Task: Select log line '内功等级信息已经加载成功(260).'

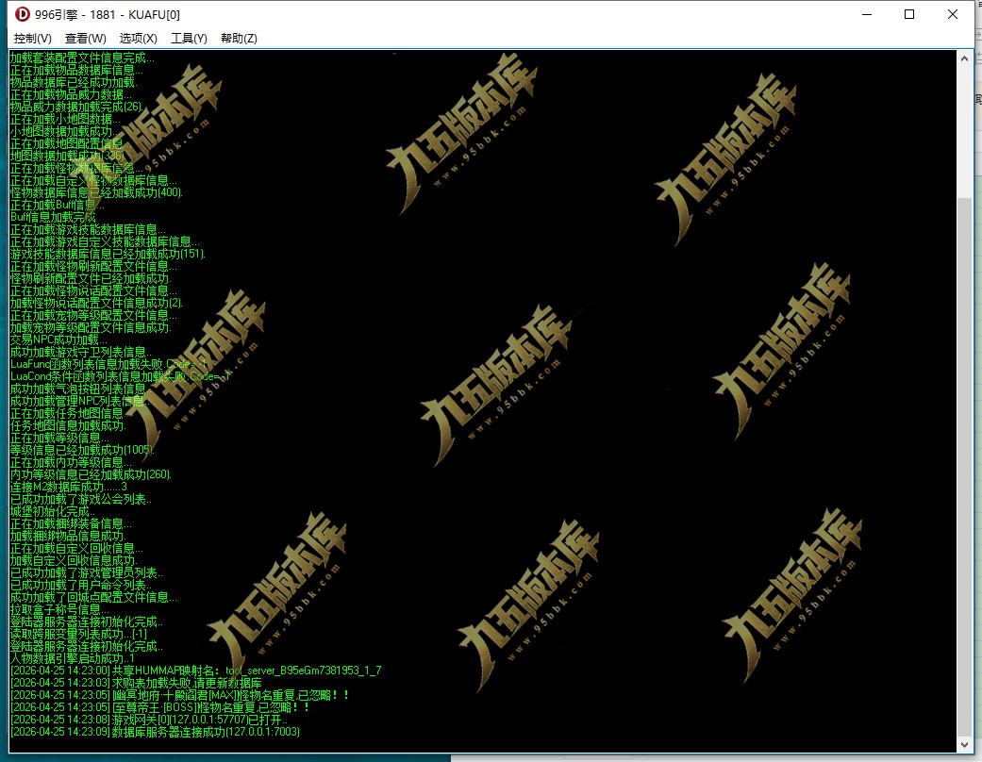Action: [x=91, y=474]
